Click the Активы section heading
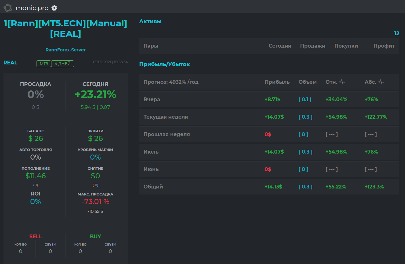Viewport: 405px width, 264px height. click(150, 21)
